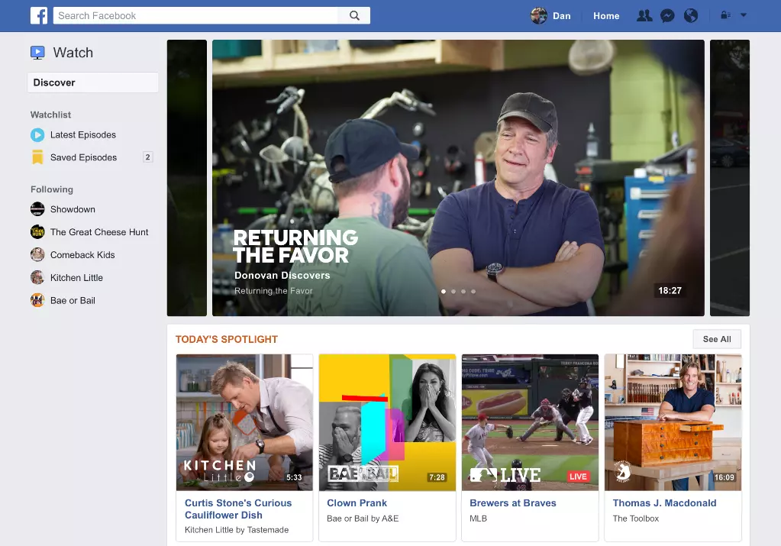Click the Watchlist section label

click(51, 115)
